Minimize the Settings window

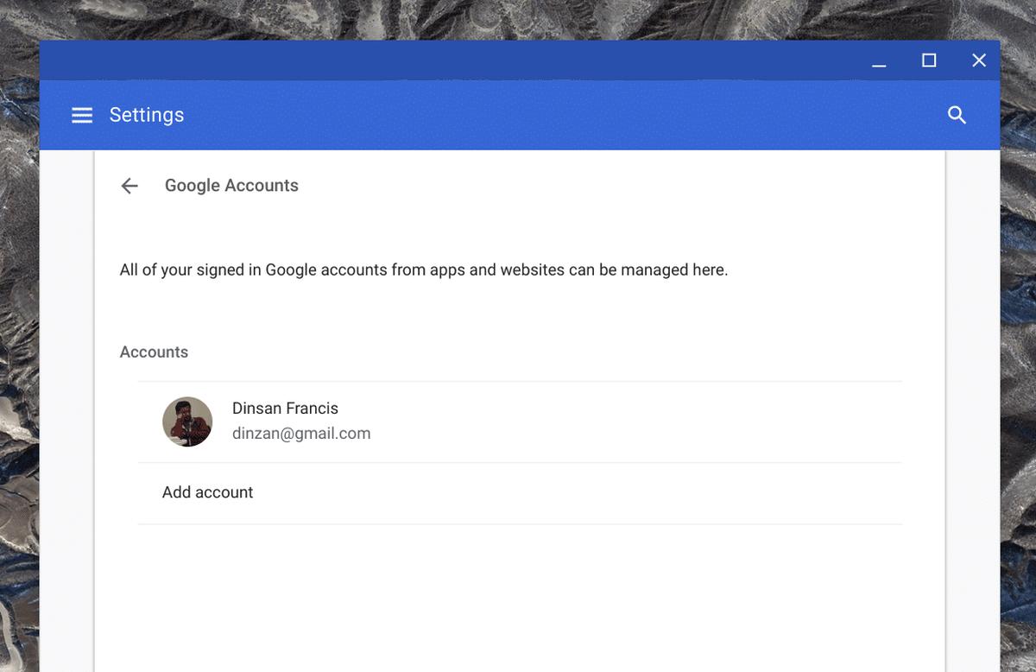click(x=879, y=61)
